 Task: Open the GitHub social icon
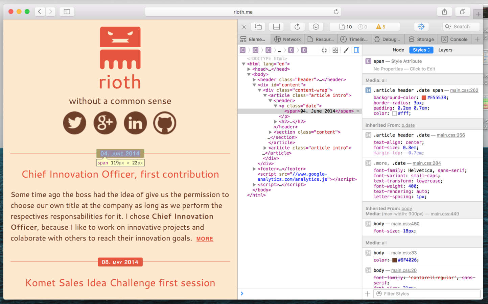[x=165, y=123]
